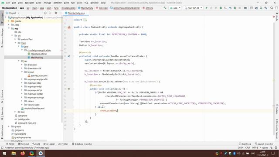This screenshot has width=279, height=157.
Task: Open the Search Everywhere magnifier icon
Action: (272, 8)
